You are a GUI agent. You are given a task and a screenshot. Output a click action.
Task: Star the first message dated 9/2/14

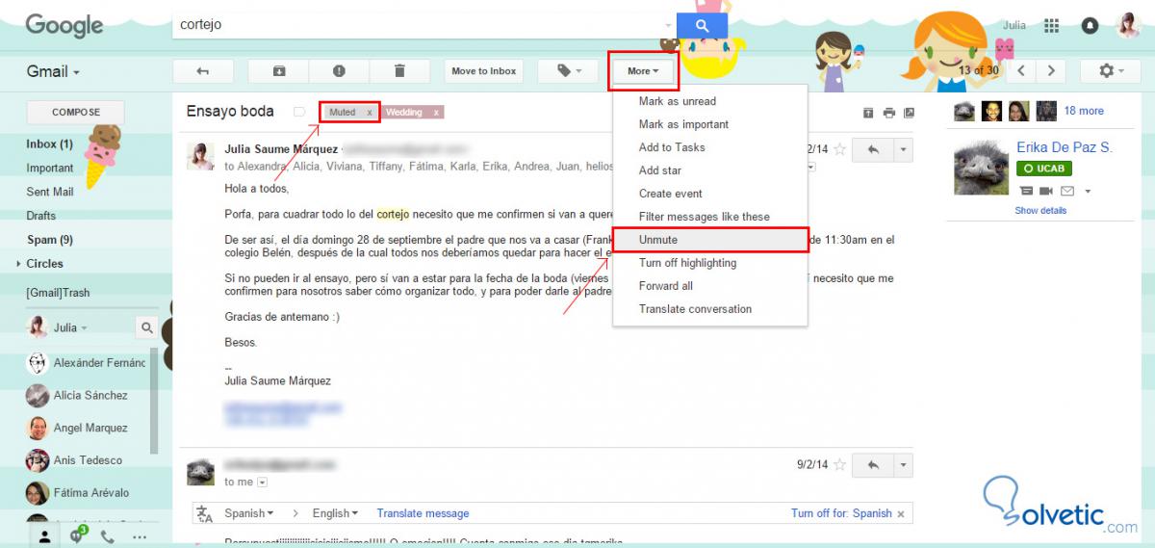point(839,149)
